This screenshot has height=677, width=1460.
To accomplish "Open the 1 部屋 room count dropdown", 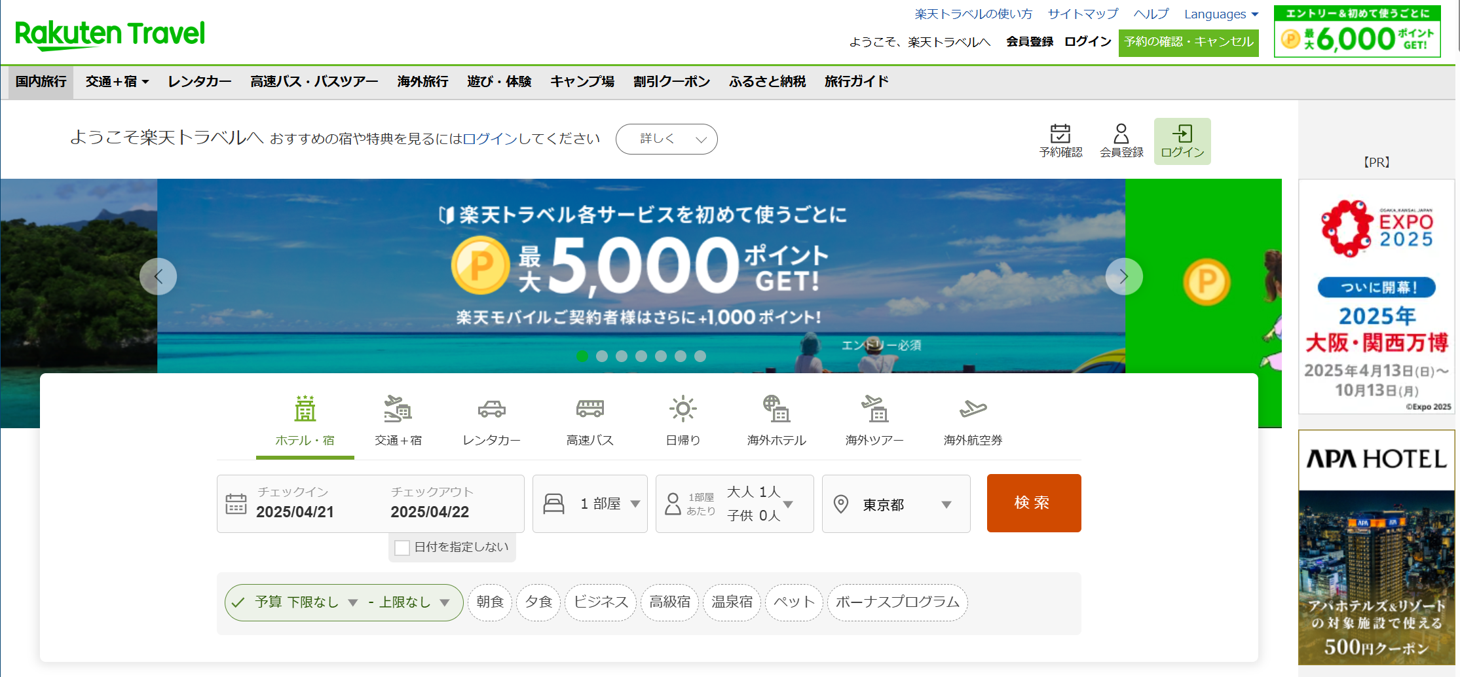I will (590, 503).
